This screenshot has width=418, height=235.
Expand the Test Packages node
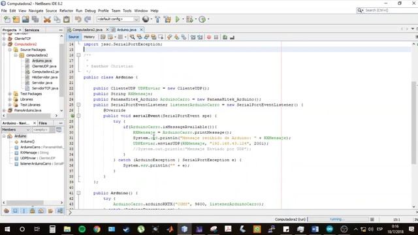pos(10,94)
